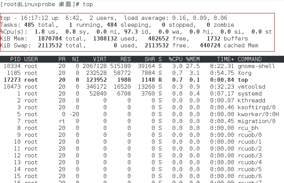Click the kthreadd command entry
Viewport: 284px width, 183px height.
251,100
